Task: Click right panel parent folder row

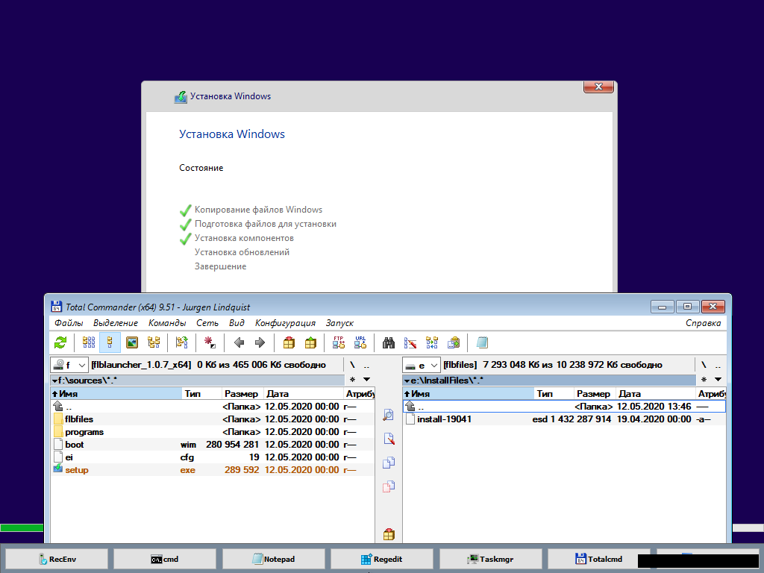Action: click(564, 407)
